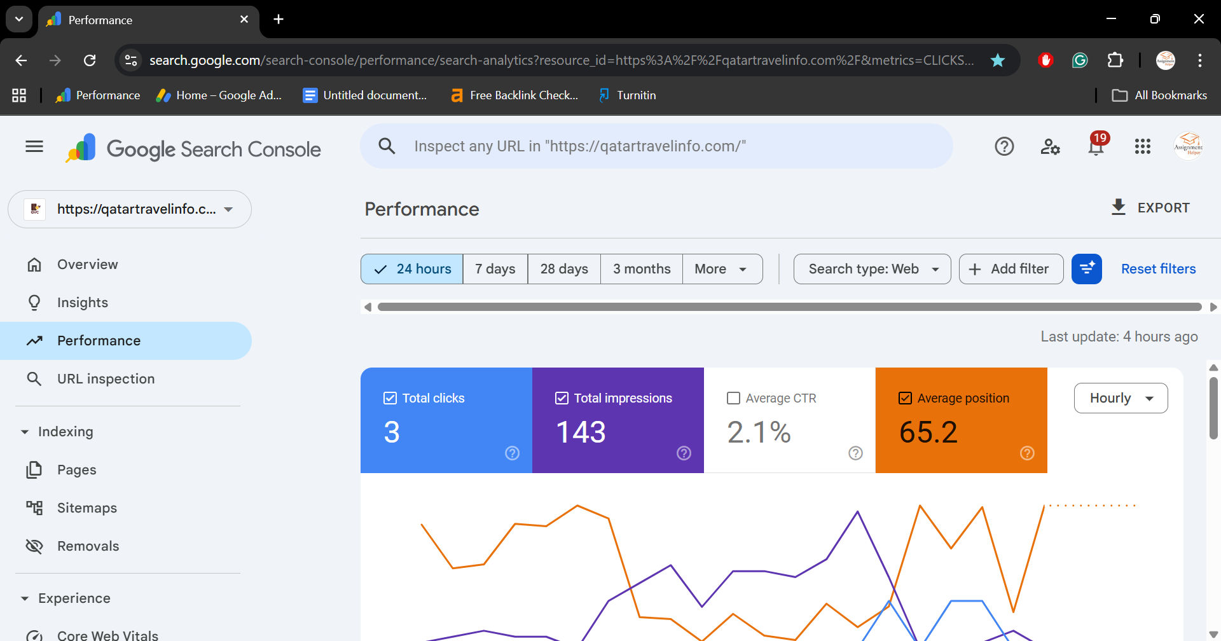Screen dimensions: 1221x641
Task: Close the Performance browser tab
Action: (x=244, y=20)
